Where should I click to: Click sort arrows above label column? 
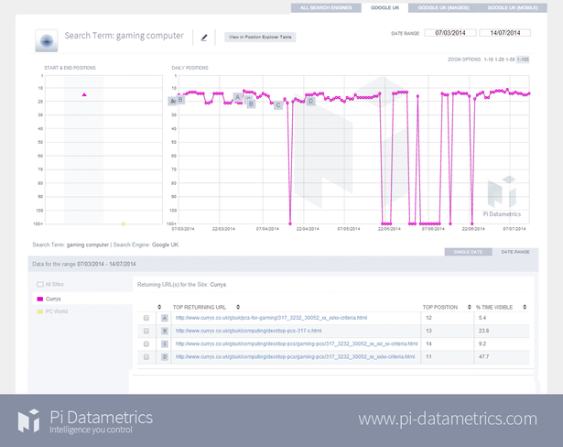pyautogui.click(x=159, y=307)
